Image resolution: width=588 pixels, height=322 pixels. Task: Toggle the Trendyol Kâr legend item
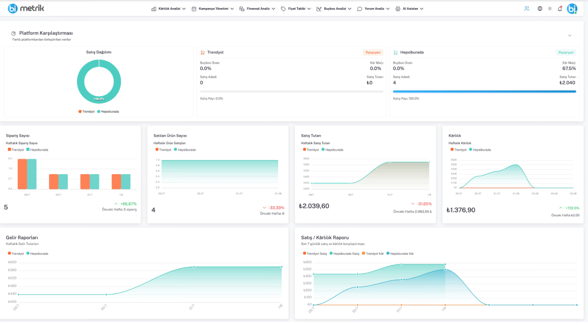(x=373, y=254)
